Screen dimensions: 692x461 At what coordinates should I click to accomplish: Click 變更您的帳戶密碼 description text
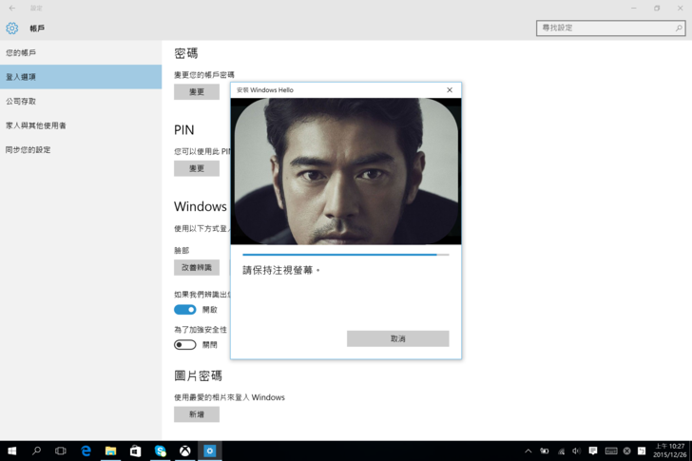(x=203, y=74)
